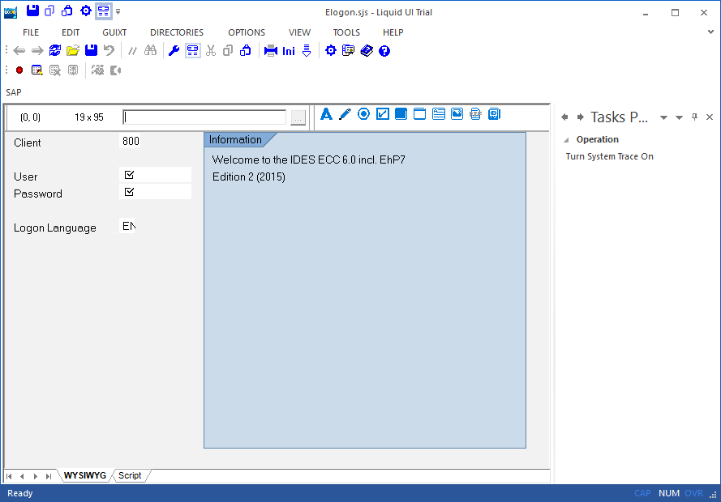The height and width of the screenshot is (502, 721).
Task: Select the Group box window tool
Action: 420,114
